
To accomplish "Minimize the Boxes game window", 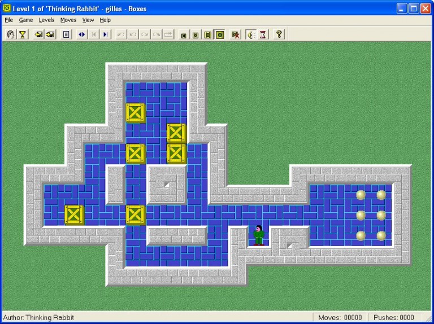I will click(x=402, y=8).
